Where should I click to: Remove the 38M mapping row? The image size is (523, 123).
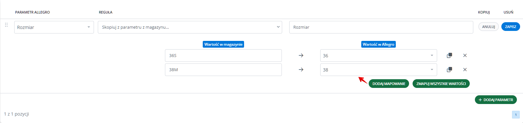(x=465, y=70)
